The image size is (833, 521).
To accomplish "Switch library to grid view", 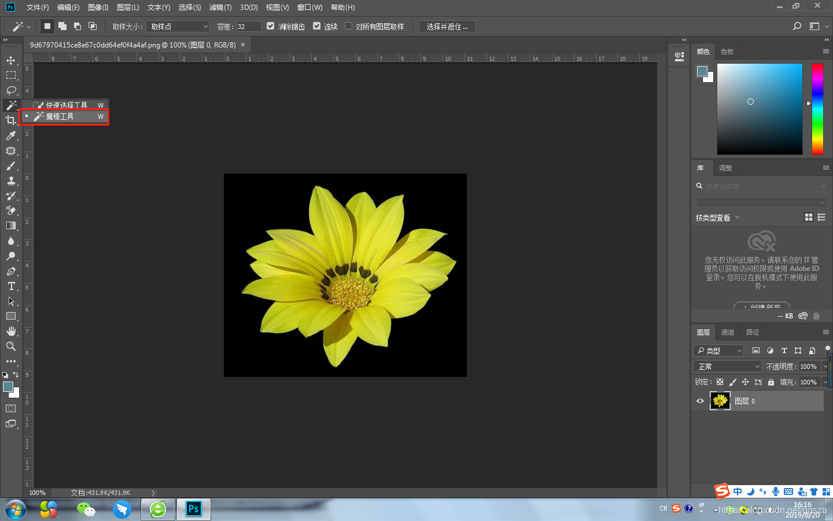I will 809,217.
